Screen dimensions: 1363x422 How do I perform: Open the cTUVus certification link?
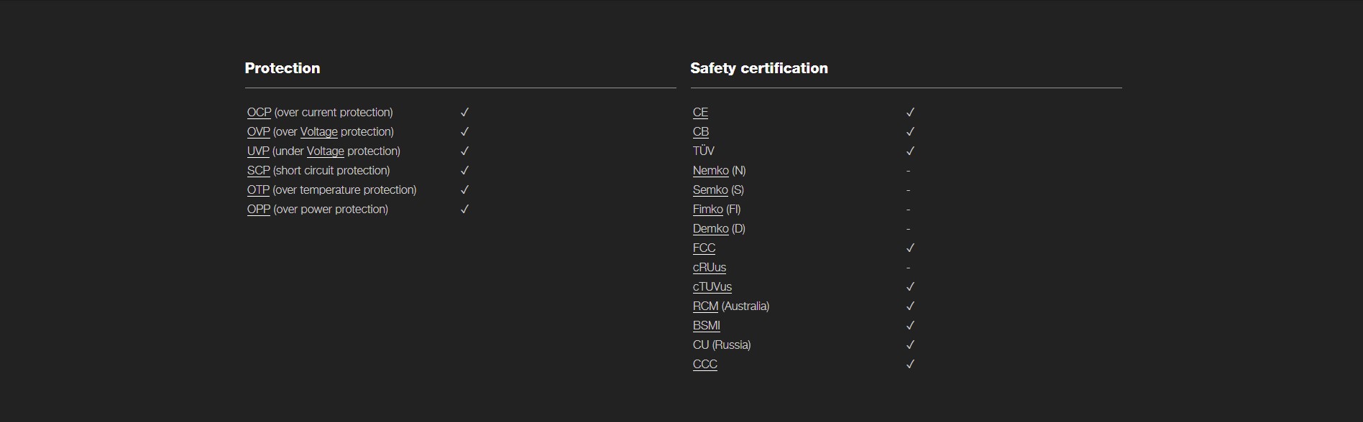pyautogui.click(x=712, y=287)
